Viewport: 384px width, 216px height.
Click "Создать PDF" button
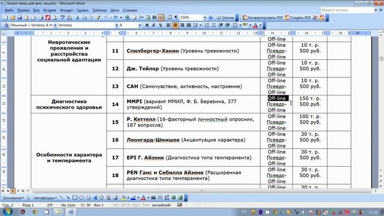pos(298,17)
